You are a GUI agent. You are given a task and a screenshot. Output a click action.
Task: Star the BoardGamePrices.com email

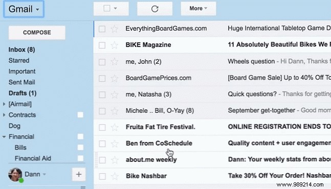[x=114, y=78]
